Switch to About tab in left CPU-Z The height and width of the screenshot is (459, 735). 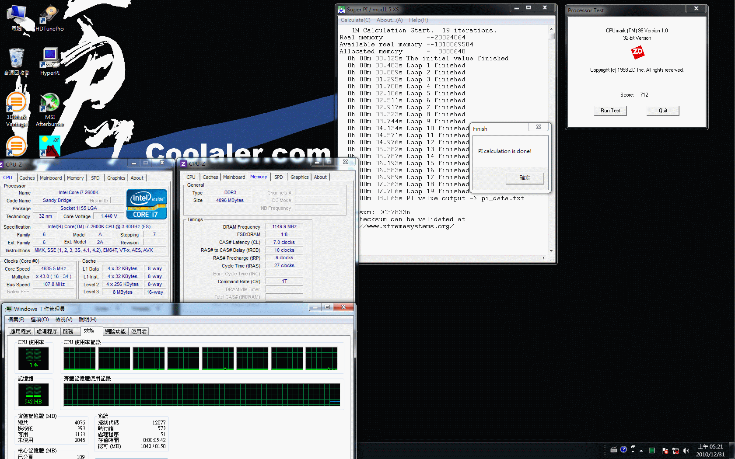pos(137,178)
